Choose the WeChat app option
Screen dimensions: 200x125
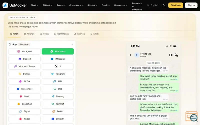[58, 104]
